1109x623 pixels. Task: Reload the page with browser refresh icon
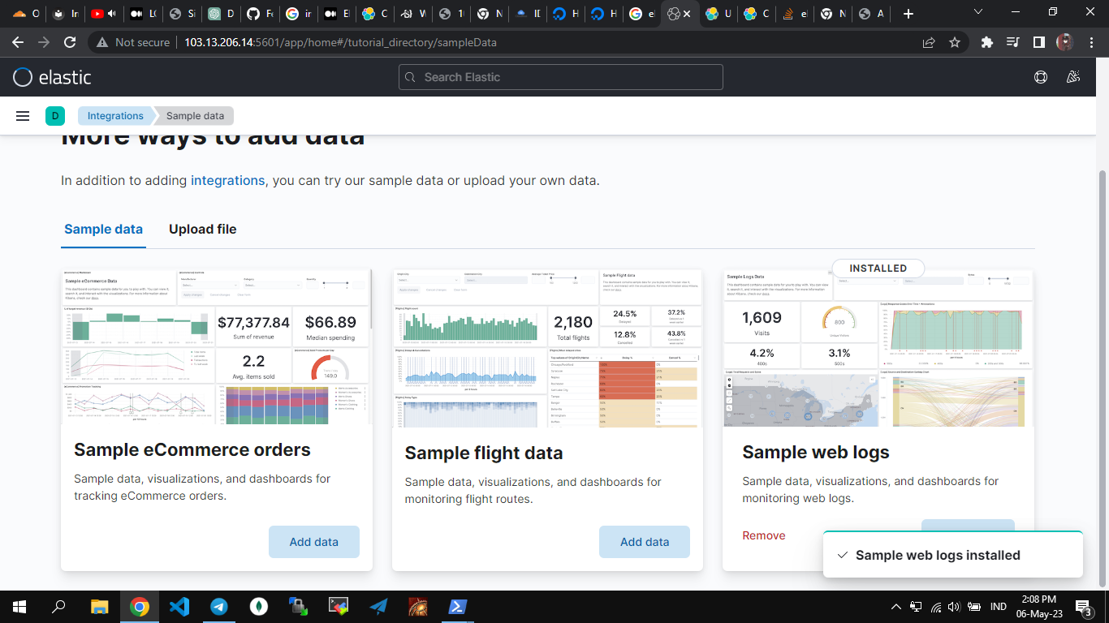click(70, 42)
